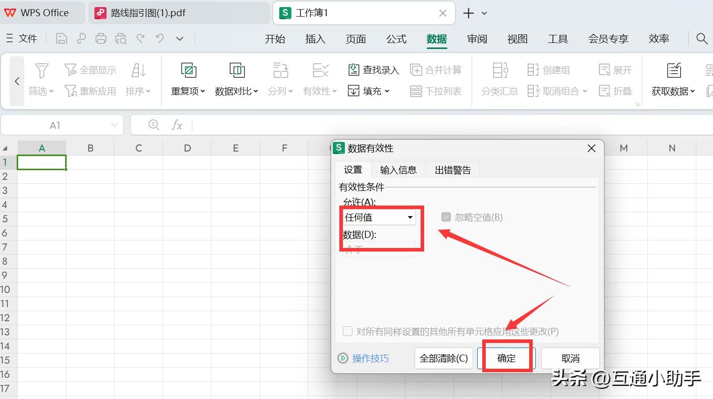Click the 重复项 duplicates icon

(188, 71)
